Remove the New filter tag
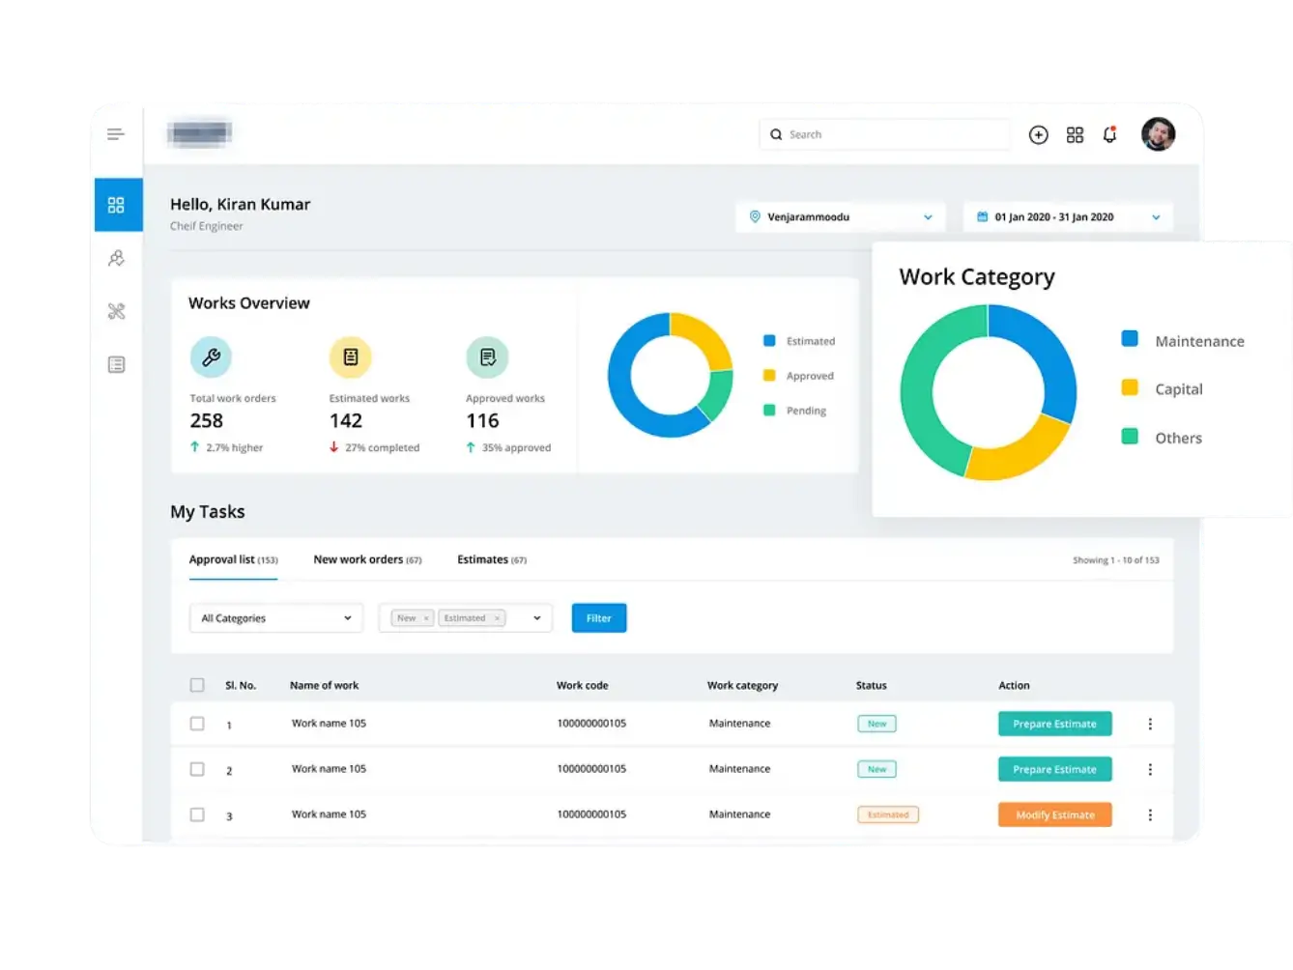 [x=426, y=618]
